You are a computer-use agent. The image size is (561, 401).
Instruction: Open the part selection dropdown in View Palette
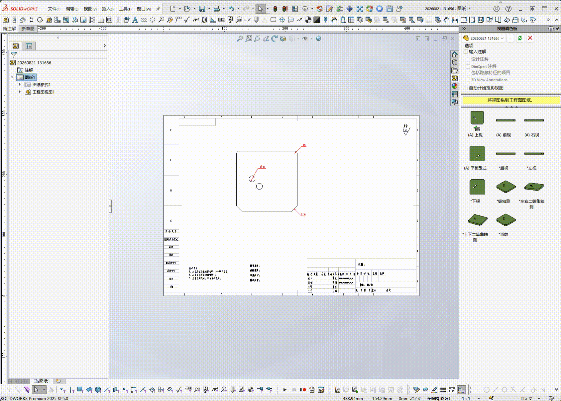(502, 38)
